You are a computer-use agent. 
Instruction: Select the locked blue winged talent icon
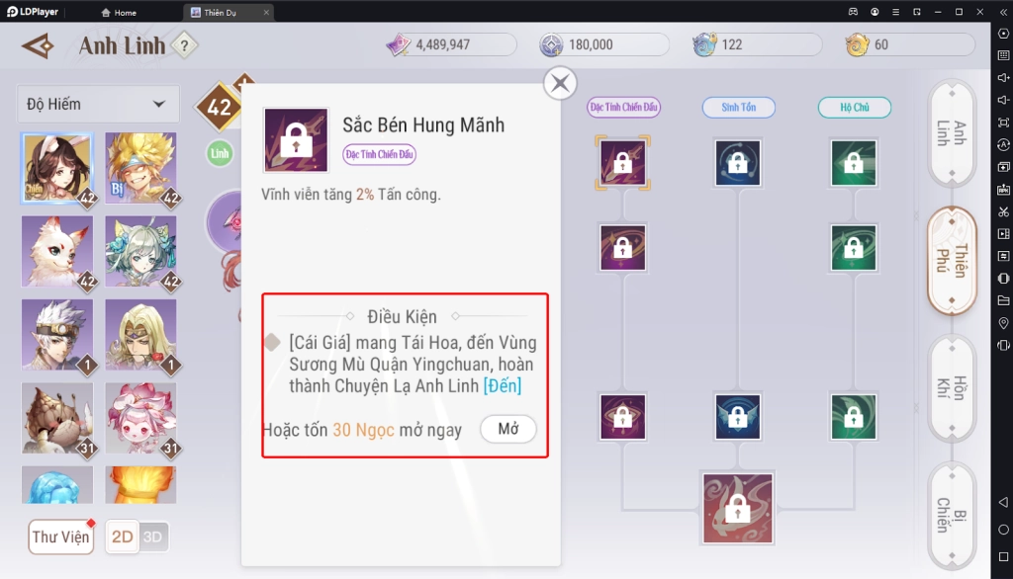[x=738, y=417]
